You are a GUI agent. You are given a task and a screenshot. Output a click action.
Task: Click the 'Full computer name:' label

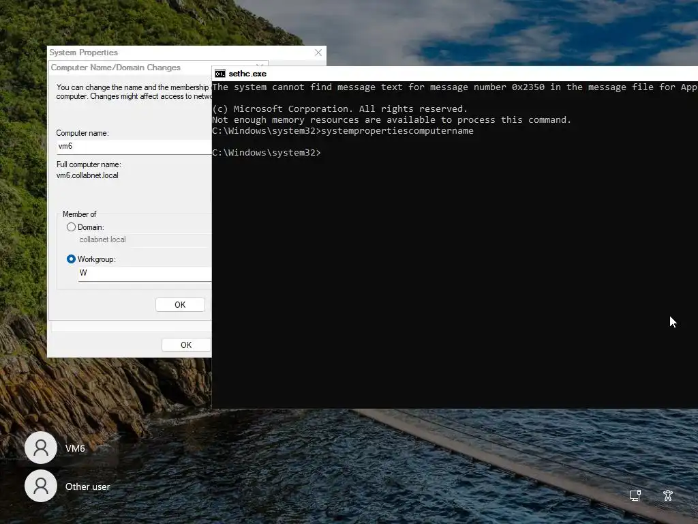click(89, 164)
